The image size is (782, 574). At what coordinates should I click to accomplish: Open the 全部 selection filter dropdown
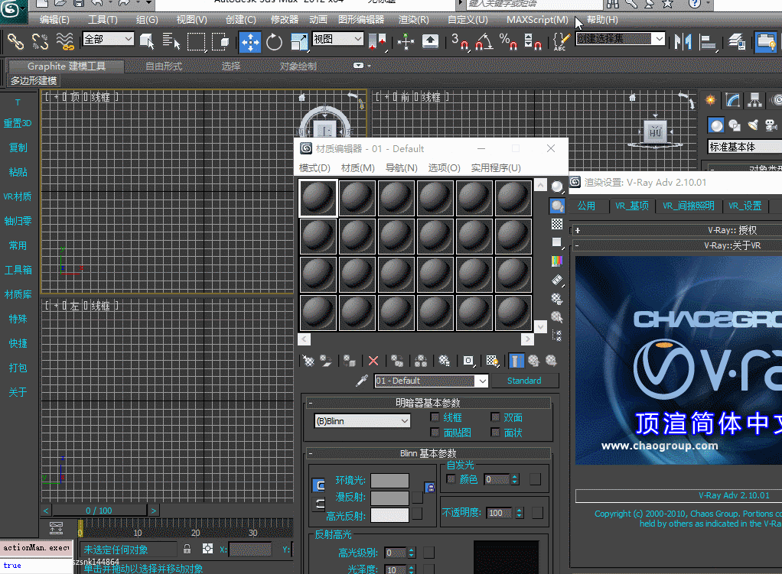tap(108, 39)
